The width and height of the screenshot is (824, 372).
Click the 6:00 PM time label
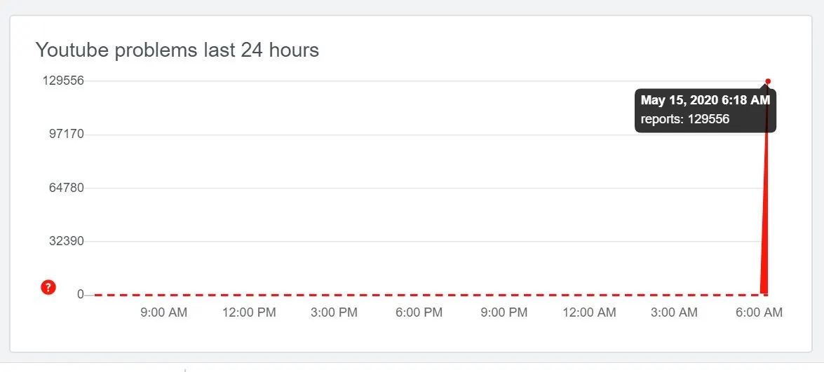pos(419,312)
